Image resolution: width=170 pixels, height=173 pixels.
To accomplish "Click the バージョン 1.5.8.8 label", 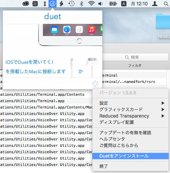I will [x=118, y=93].
